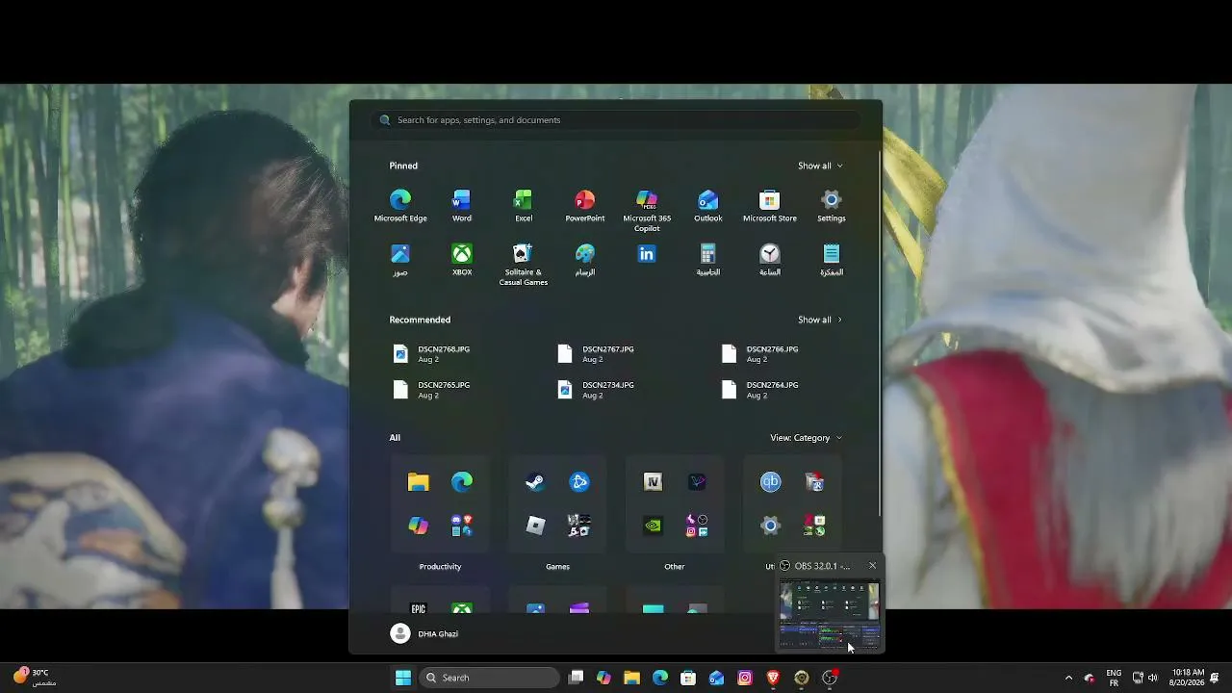
Task: Open the pinned Calculator app (الحاسبة)
Action: pyautogui.click(x=708, y=260)
